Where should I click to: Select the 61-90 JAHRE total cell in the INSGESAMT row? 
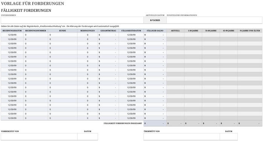(229, 123)
